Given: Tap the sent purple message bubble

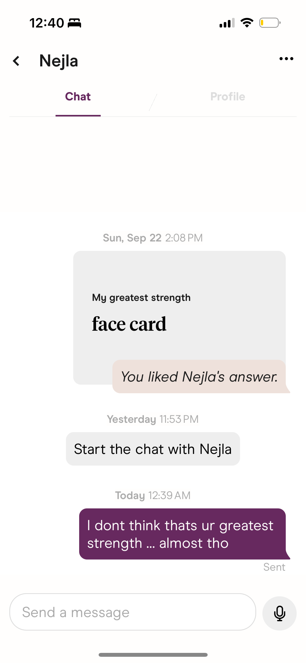Looking at the screenshot, I should coord(182,534).
